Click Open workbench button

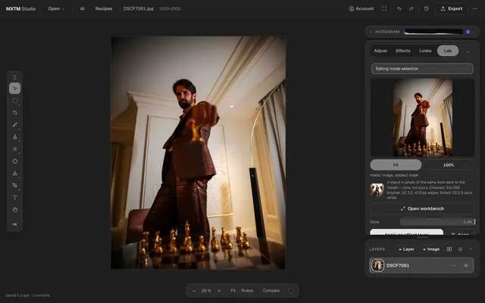click(422, 209)
